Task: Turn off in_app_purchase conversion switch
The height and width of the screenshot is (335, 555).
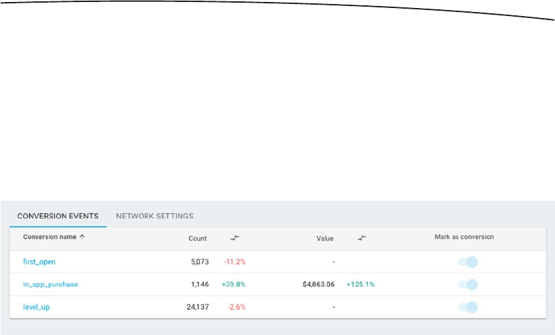Action: click(468, 285)
